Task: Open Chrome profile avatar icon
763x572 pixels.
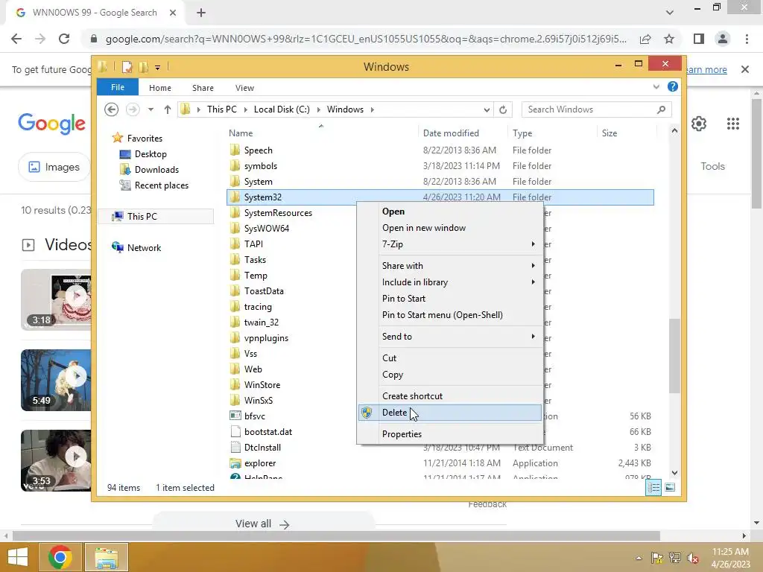Action: point(723,39)
